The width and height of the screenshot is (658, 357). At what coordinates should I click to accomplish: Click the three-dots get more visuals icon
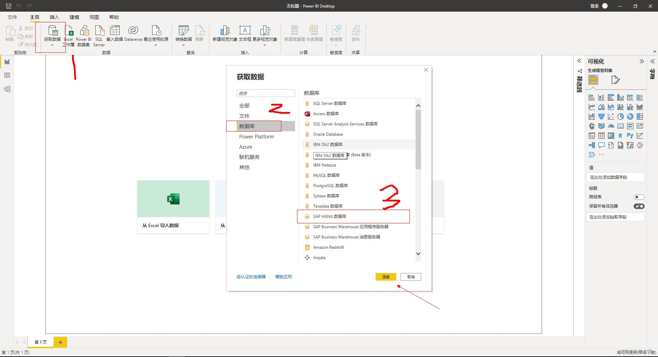click(601, 155)
